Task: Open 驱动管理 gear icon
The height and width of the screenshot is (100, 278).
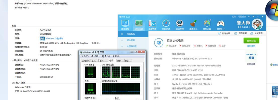Action: tap(180, 25)
